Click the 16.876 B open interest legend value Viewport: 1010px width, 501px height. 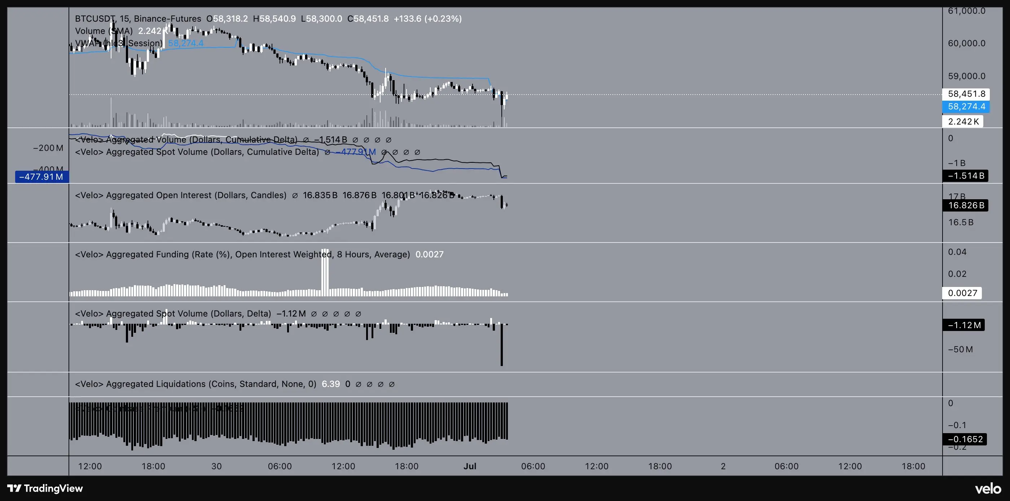tap(360, 195)
